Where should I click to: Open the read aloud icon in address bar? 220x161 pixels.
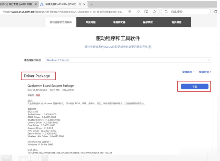pyautogui.click(x=138, y=12)
